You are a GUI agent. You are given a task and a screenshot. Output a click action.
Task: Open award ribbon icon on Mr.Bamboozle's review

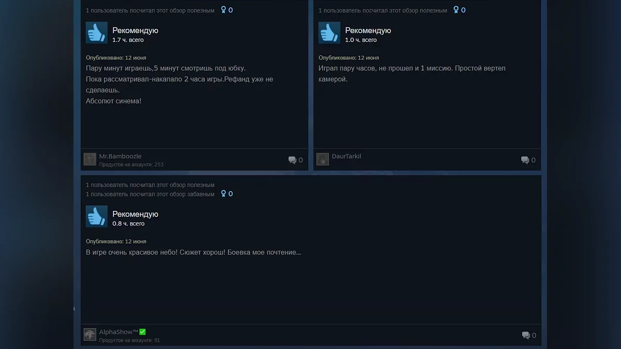(x=224, y=10)
